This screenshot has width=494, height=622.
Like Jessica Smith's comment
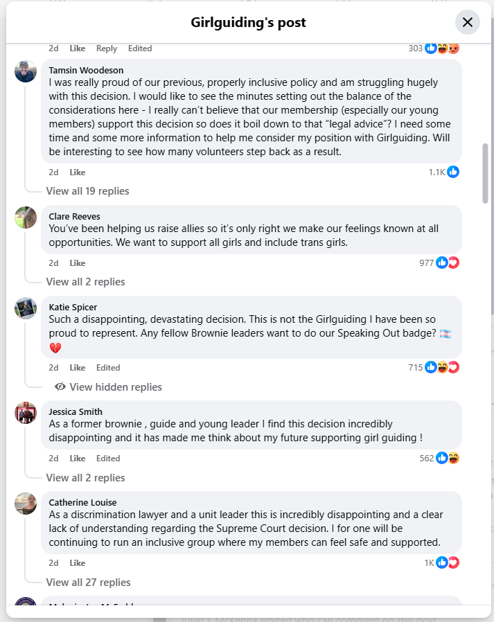(78, 459)
